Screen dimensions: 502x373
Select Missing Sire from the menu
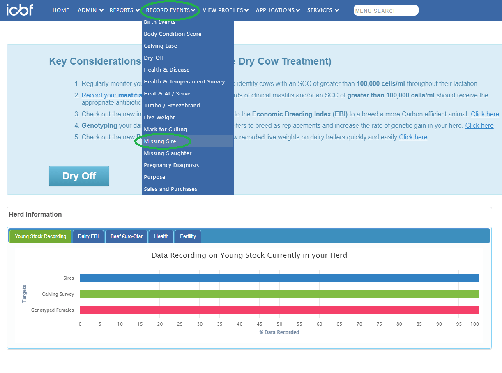160,141
